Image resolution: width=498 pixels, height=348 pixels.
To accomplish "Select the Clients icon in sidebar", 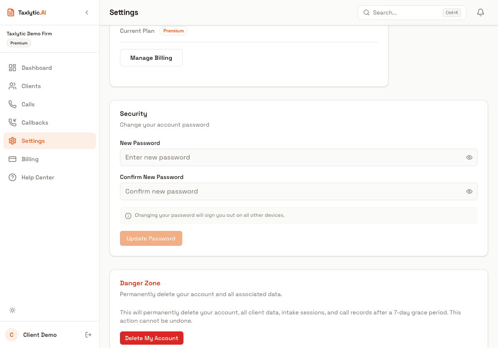I will pyautogui.click(x=13, y=86).
